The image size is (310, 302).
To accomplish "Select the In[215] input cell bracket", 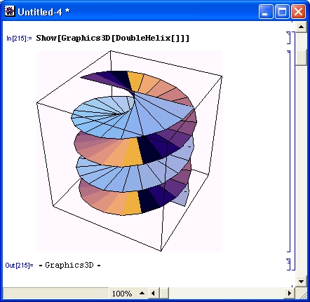I will [x=288, y=38].
